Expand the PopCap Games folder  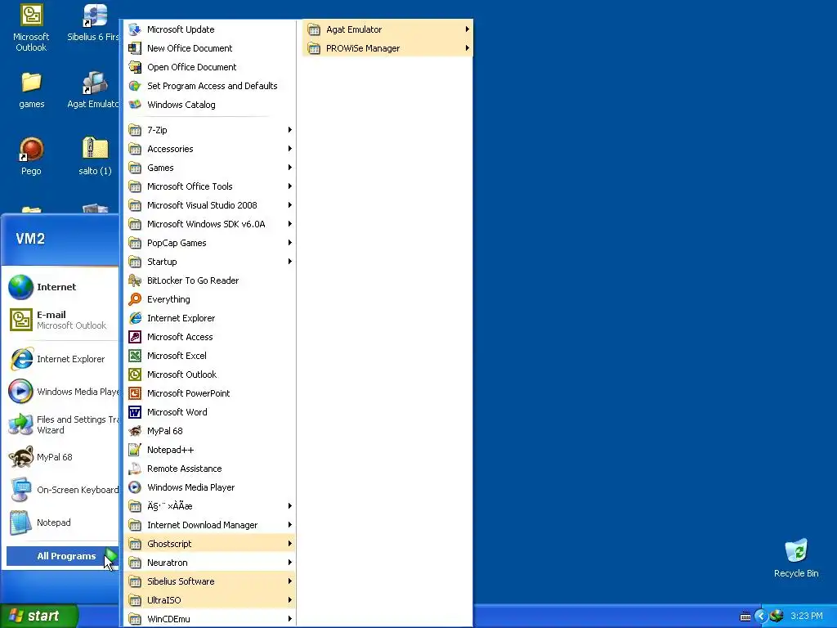[209, 243]
